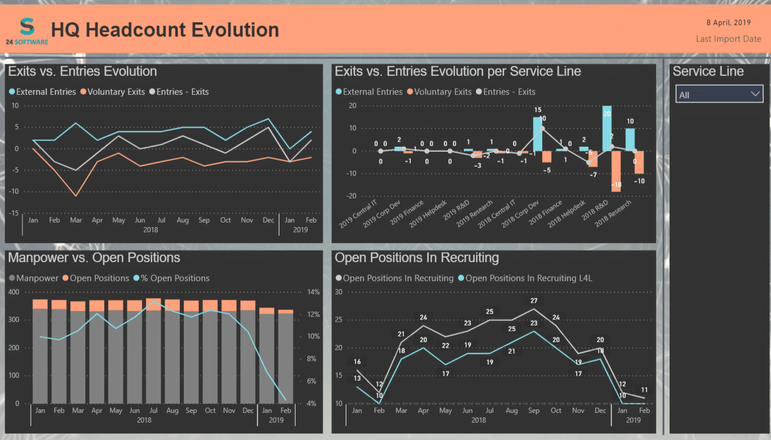771x440 pixels.
Task: Select External Entries legend in per Service Line chart
Action: [369, 92]
